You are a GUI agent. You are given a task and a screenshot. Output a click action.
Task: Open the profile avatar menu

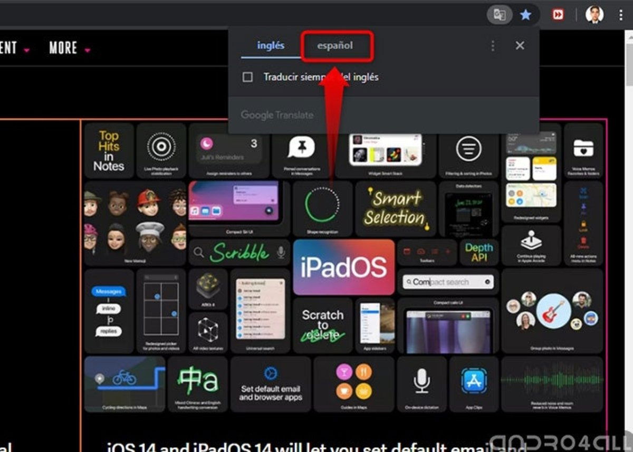(594, 15)
